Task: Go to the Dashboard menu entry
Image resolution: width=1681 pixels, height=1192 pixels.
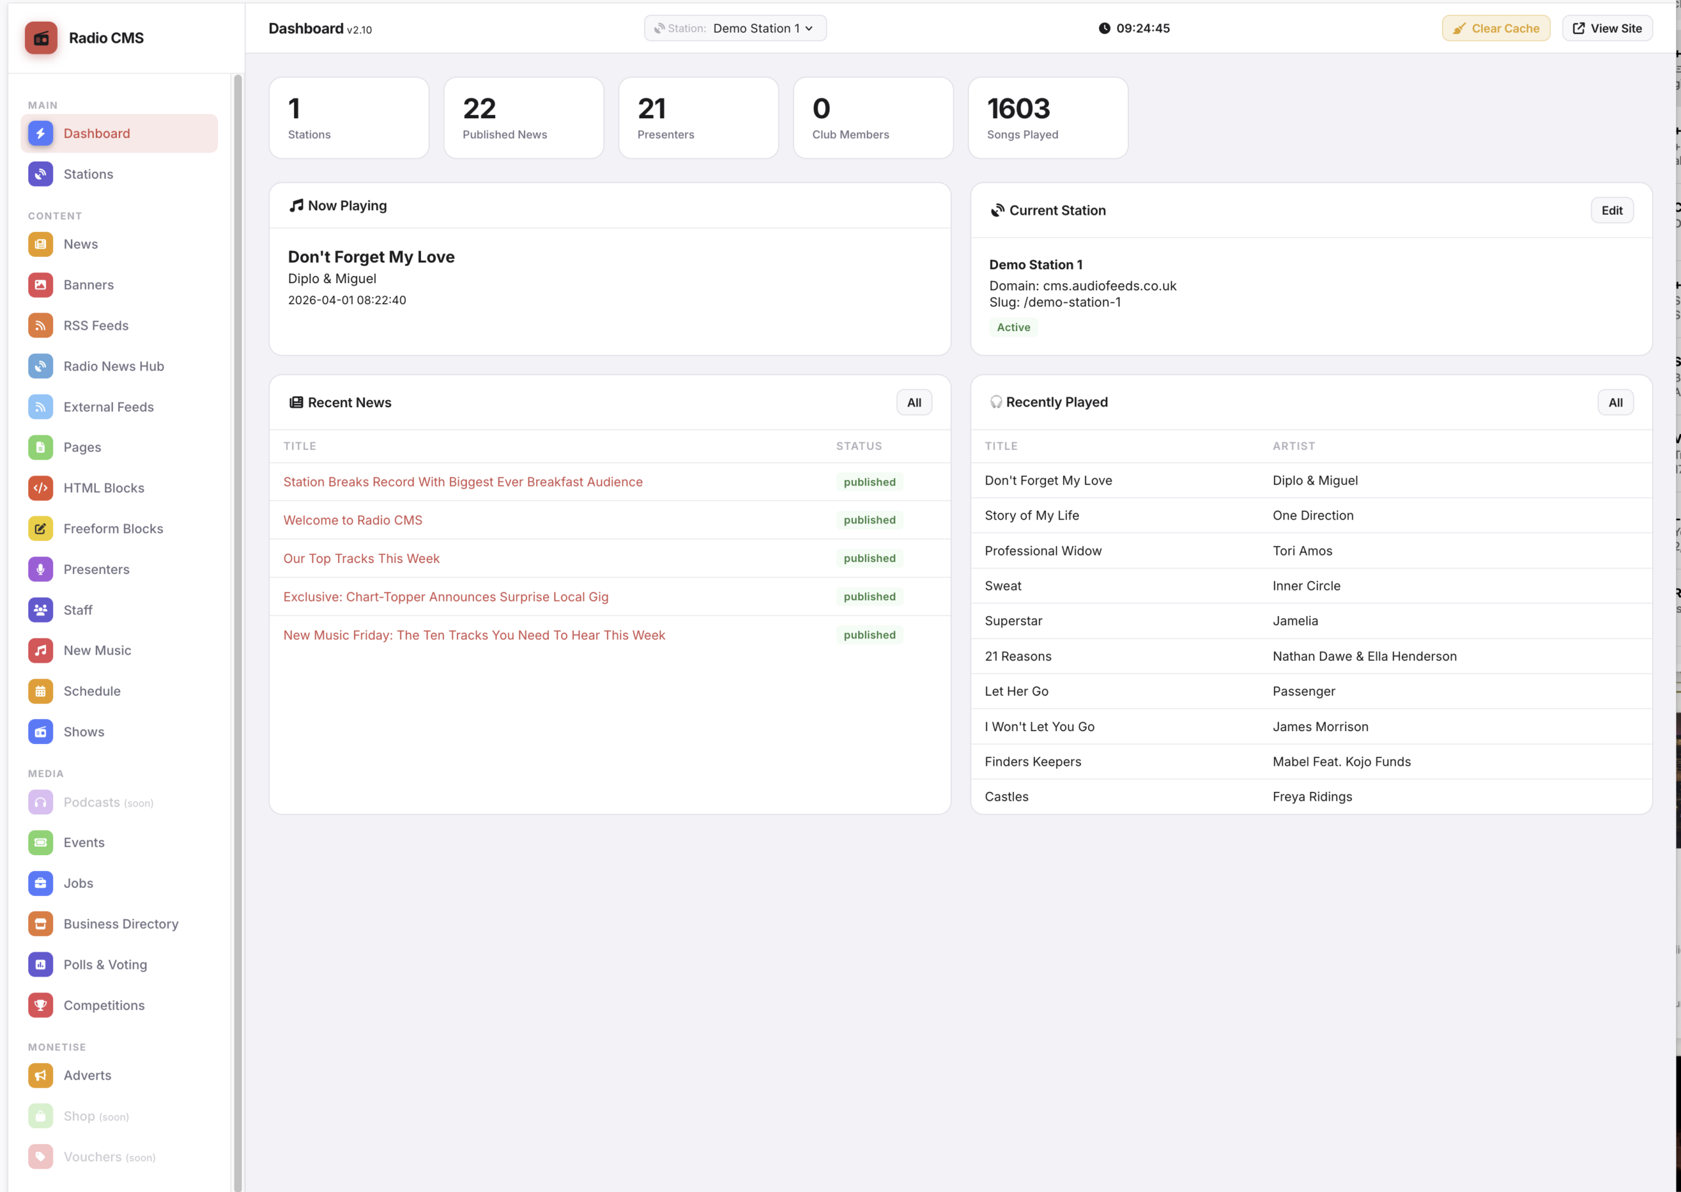Action: 97,133
